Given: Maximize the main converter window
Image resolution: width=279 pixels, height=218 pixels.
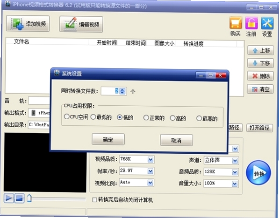Looking at the screenshot, I should click(x=261, y=7).
